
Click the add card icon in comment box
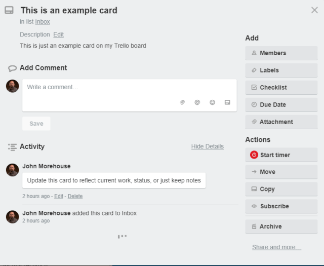click(227, 102)
